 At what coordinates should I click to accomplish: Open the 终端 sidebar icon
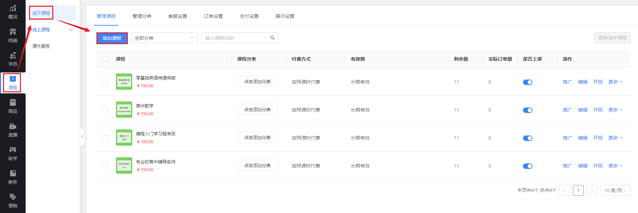12,35
